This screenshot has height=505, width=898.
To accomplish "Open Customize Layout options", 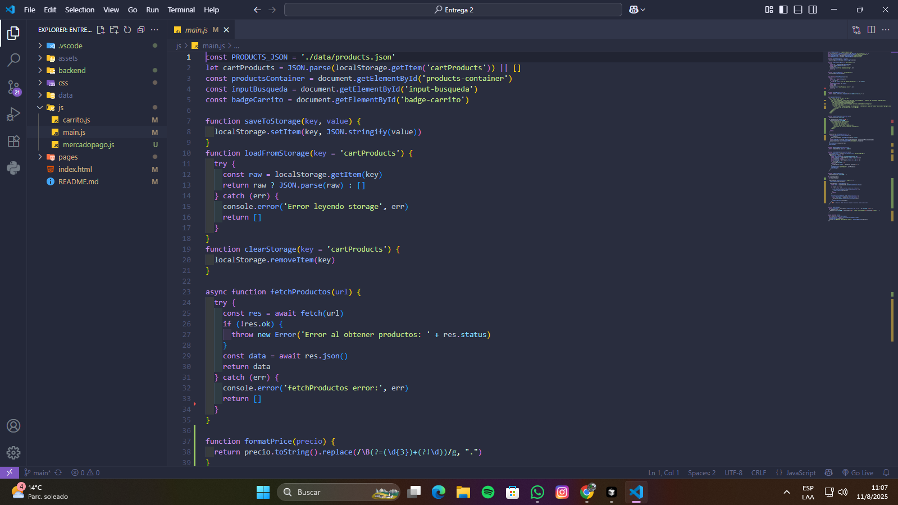I will pyautogui.click(x=769, y=10).
